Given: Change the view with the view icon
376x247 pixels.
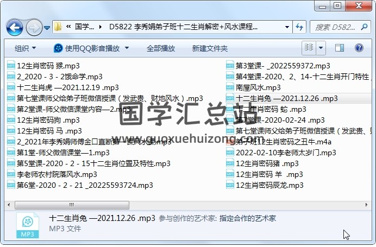Looking at the screenshot, I should click(309, 48).
